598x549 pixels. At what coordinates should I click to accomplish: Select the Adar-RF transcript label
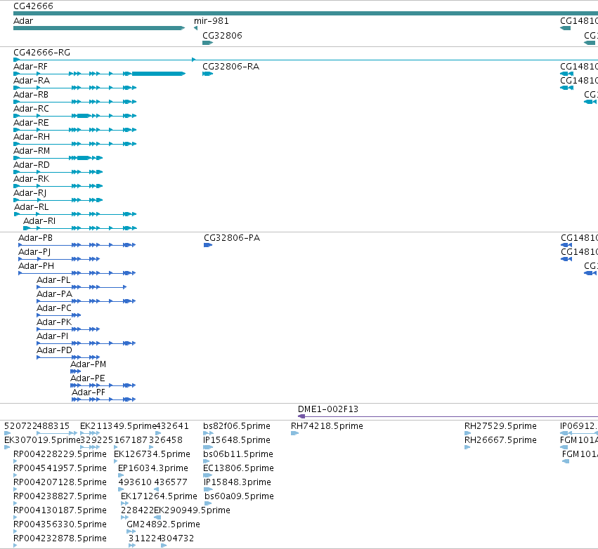point(30,67)
